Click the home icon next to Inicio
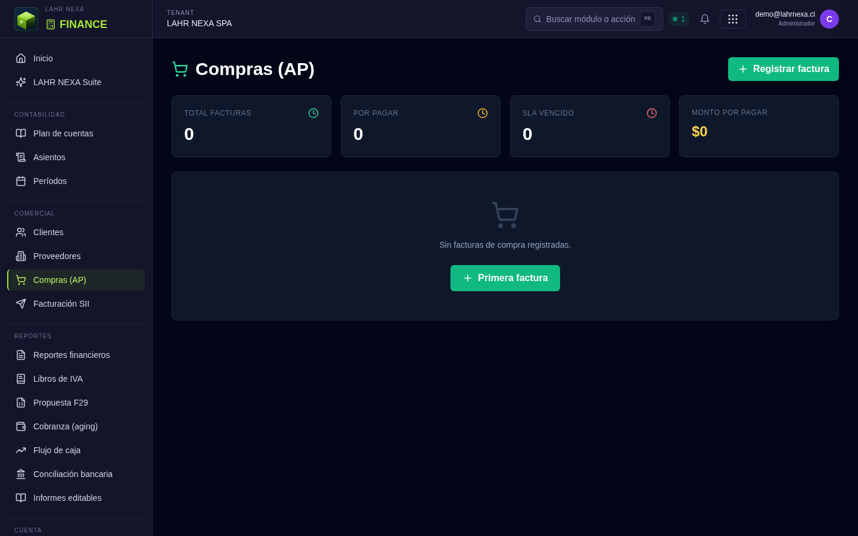858x536 pixels. point(21,58)
